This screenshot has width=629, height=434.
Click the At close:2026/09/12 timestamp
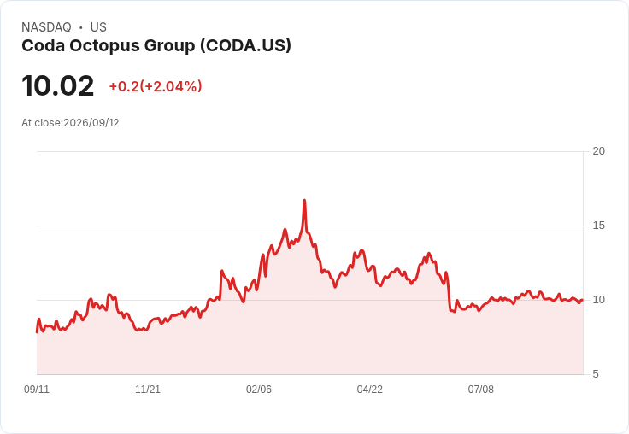(70, 123)
